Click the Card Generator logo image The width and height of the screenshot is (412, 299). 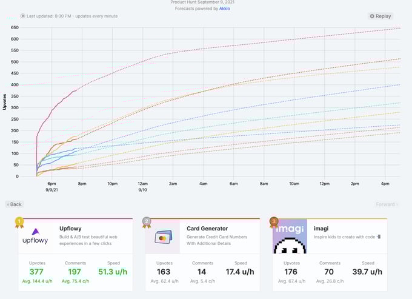[x=162, y=236]
